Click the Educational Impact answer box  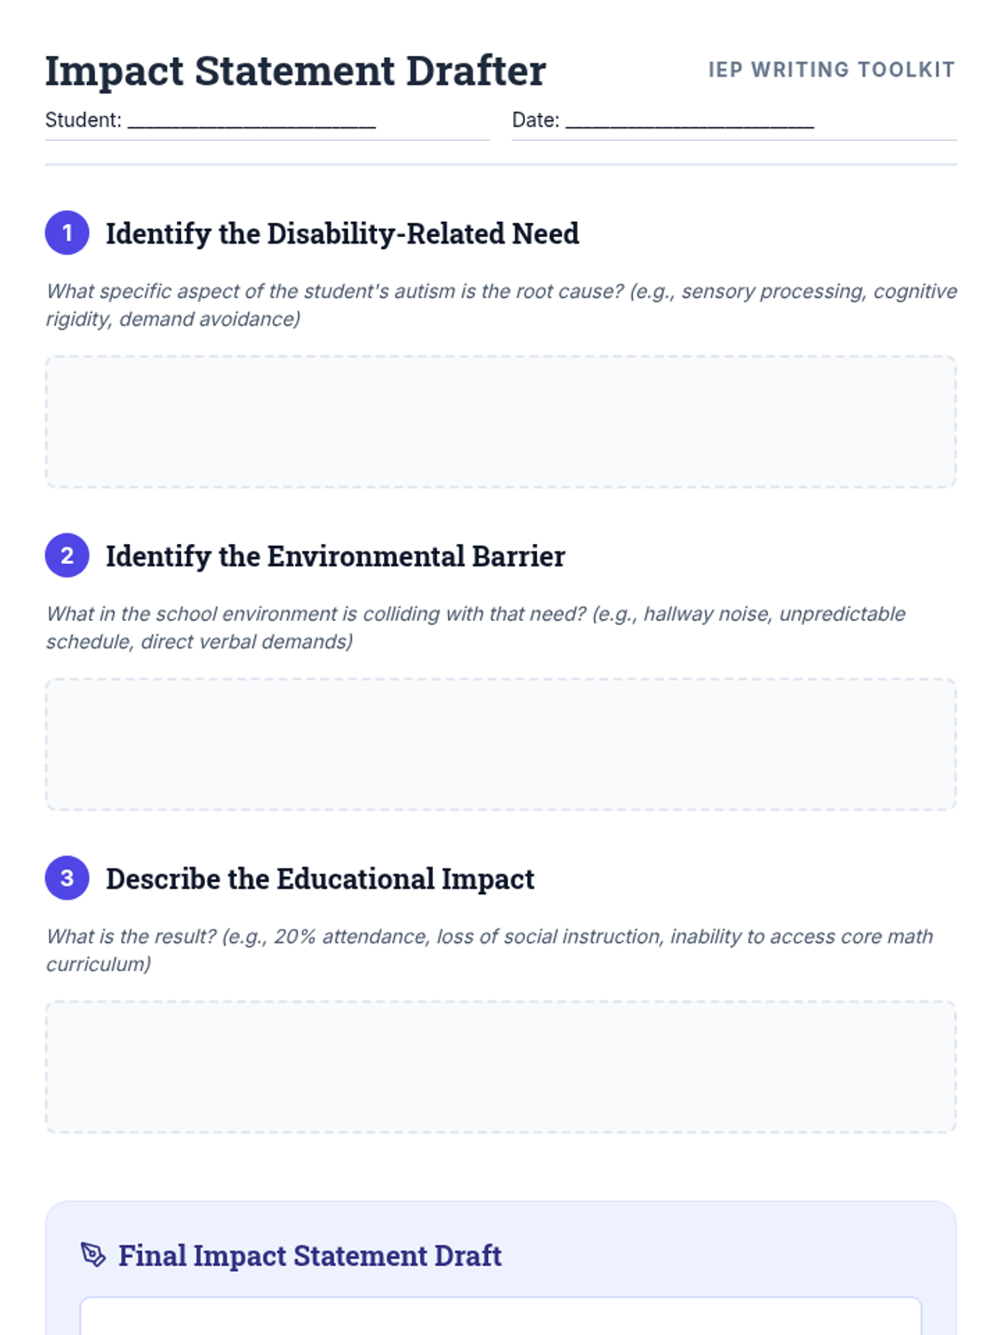pos(500,1067)
